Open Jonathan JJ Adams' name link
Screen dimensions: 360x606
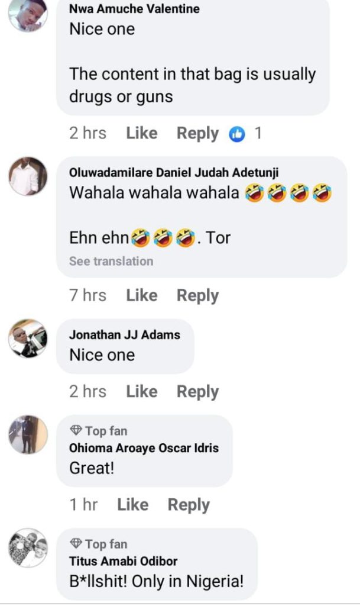coord(124,335)
